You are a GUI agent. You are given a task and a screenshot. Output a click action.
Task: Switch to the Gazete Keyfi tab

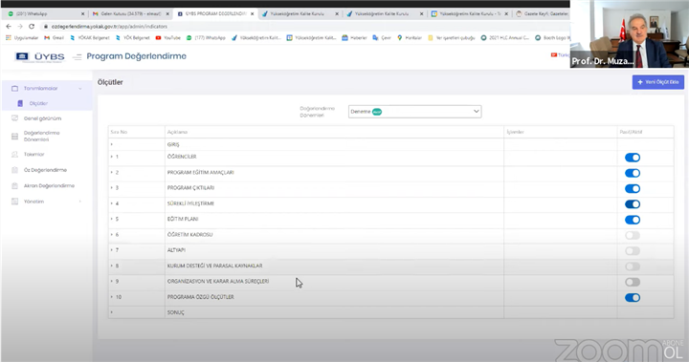pos(542,14)
